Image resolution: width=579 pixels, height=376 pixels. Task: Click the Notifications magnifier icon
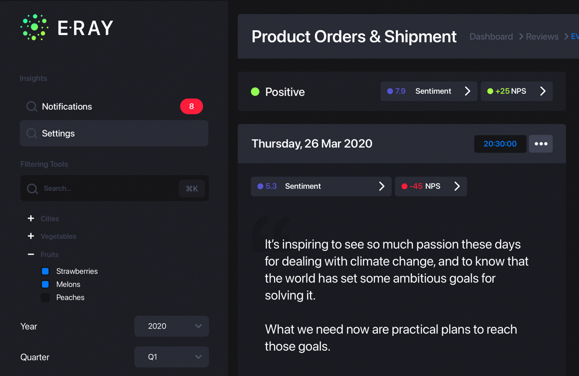(31, 107)
